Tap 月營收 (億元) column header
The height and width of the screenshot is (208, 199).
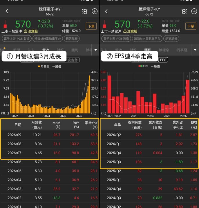pos(37,125)
